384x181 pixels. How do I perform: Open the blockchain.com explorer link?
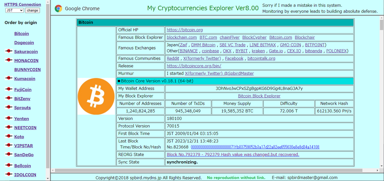tap(182, 38)
